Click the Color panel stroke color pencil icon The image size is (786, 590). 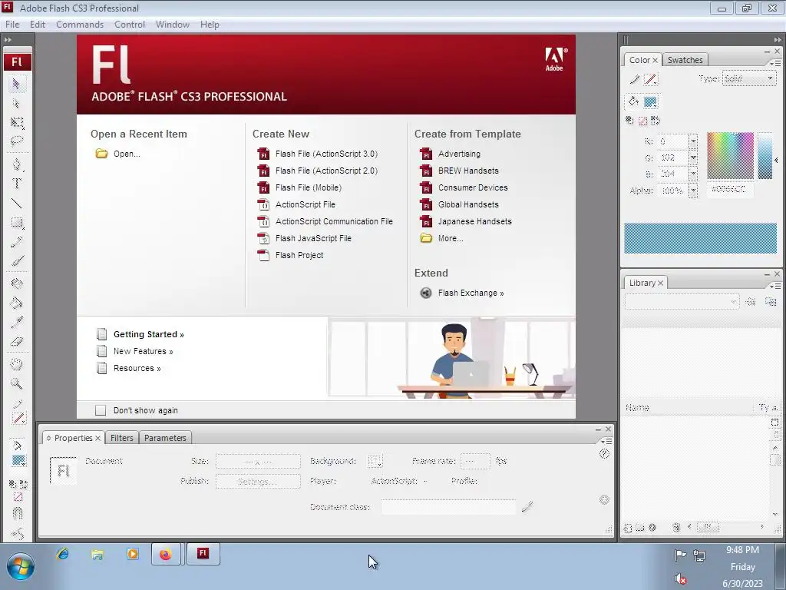pos(635,79)
